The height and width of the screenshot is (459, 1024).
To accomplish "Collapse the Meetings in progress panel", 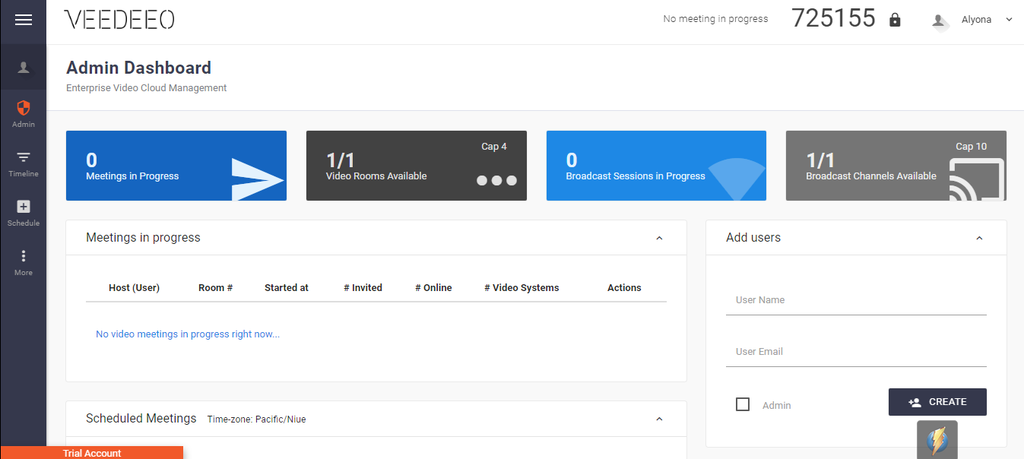I will click(x=659, y=238).
